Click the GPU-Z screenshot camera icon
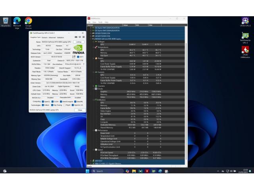Image resolution: width=254 pixels, height=190 pixels. [x=76, y=37]
